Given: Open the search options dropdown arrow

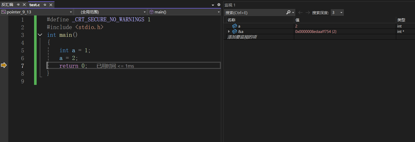Looking at the screenshot, I should pyautogui.click(x=293, y=13).
